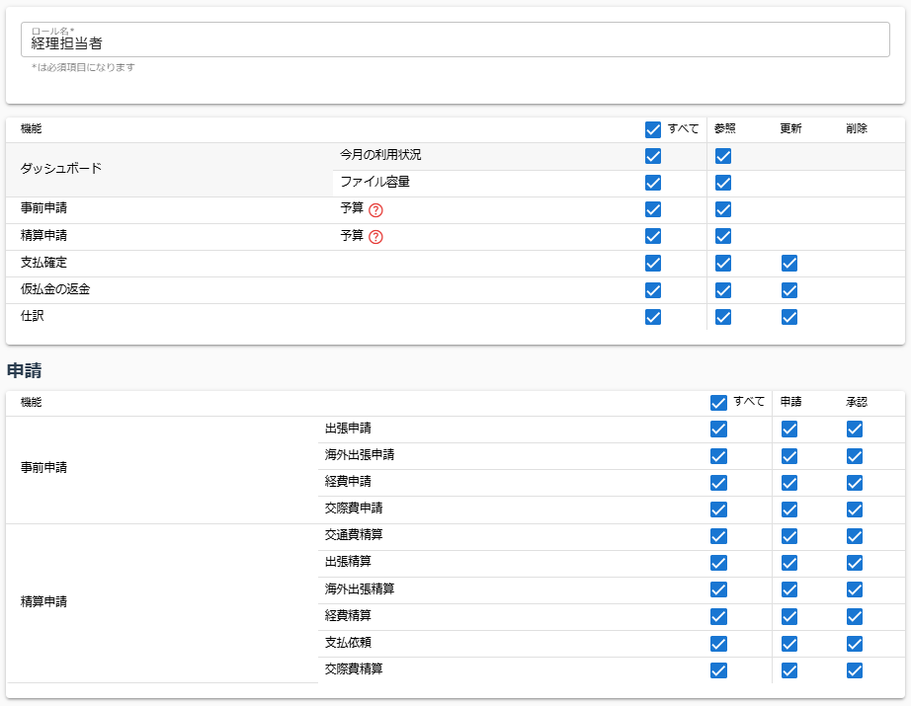
Task: Uncheck 申請 for 経費精算
Action: (x=789, y=616)
